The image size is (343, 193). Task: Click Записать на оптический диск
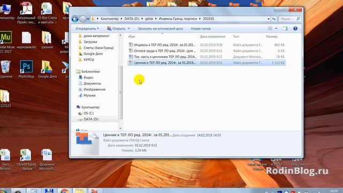[x=160, y=28]
